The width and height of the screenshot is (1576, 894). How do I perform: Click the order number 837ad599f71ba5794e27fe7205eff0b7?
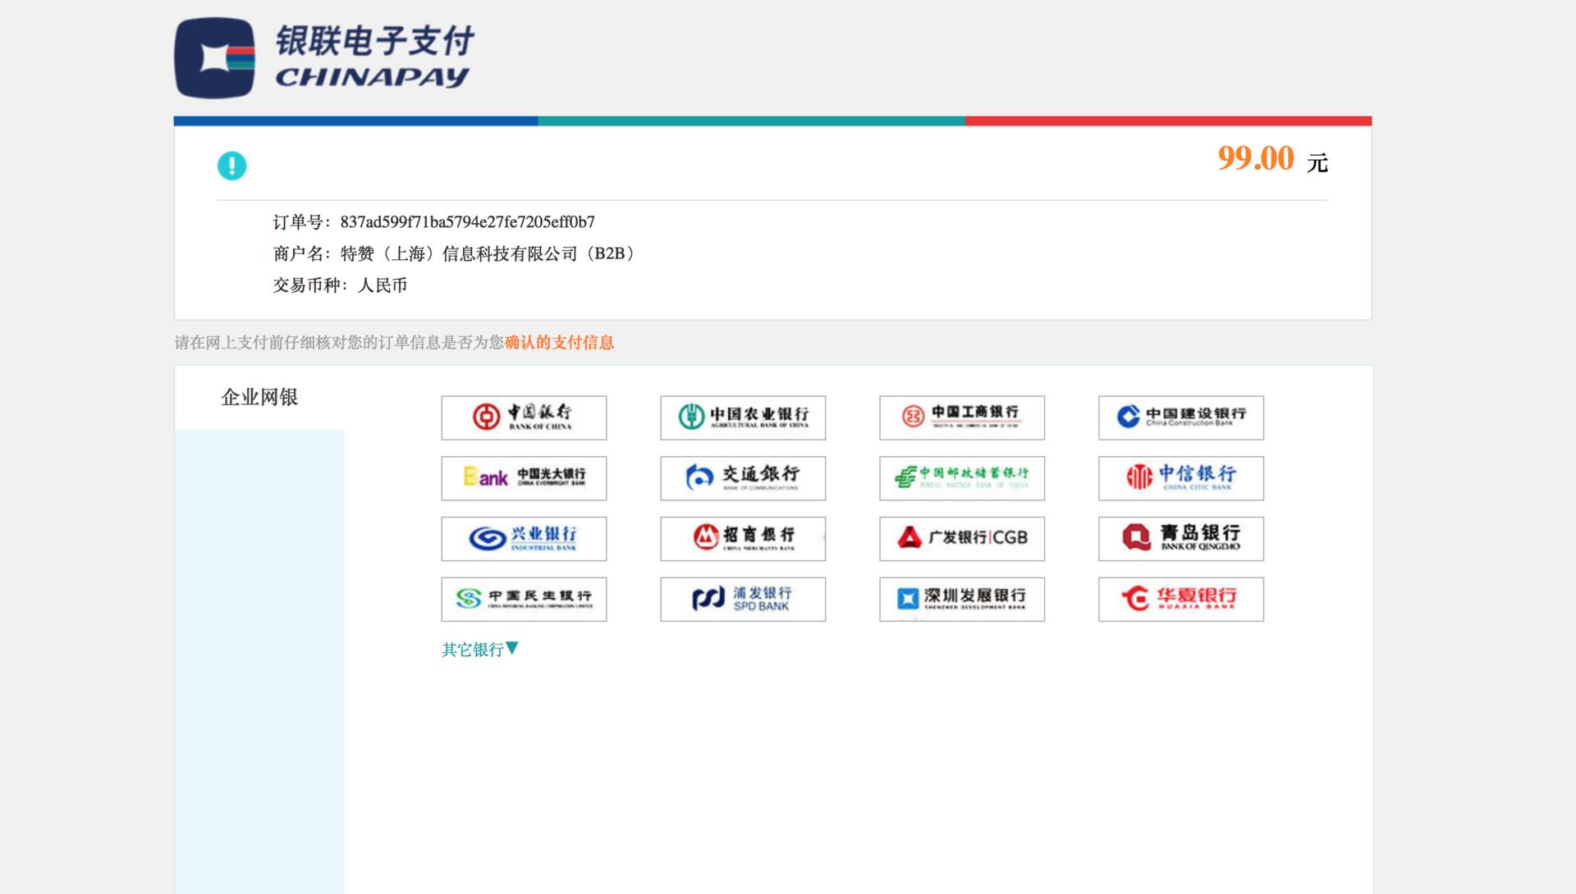468,222
